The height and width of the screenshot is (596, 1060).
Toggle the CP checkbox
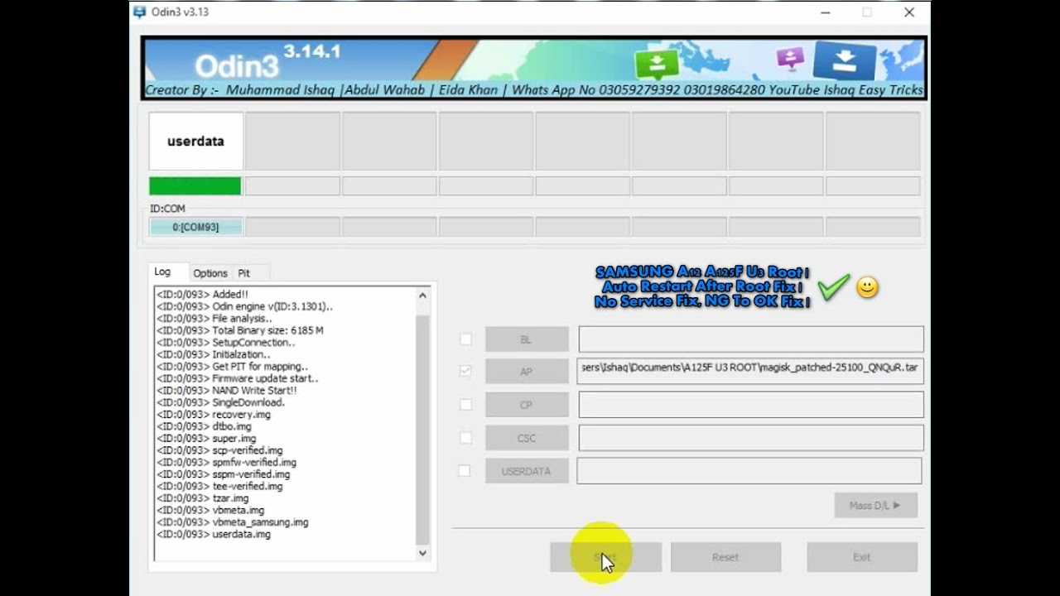(465, 405)
